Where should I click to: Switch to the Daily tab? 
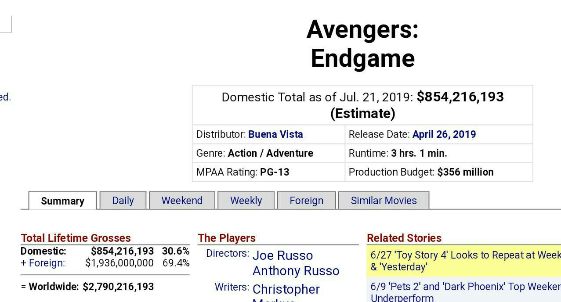coord(123,201)
